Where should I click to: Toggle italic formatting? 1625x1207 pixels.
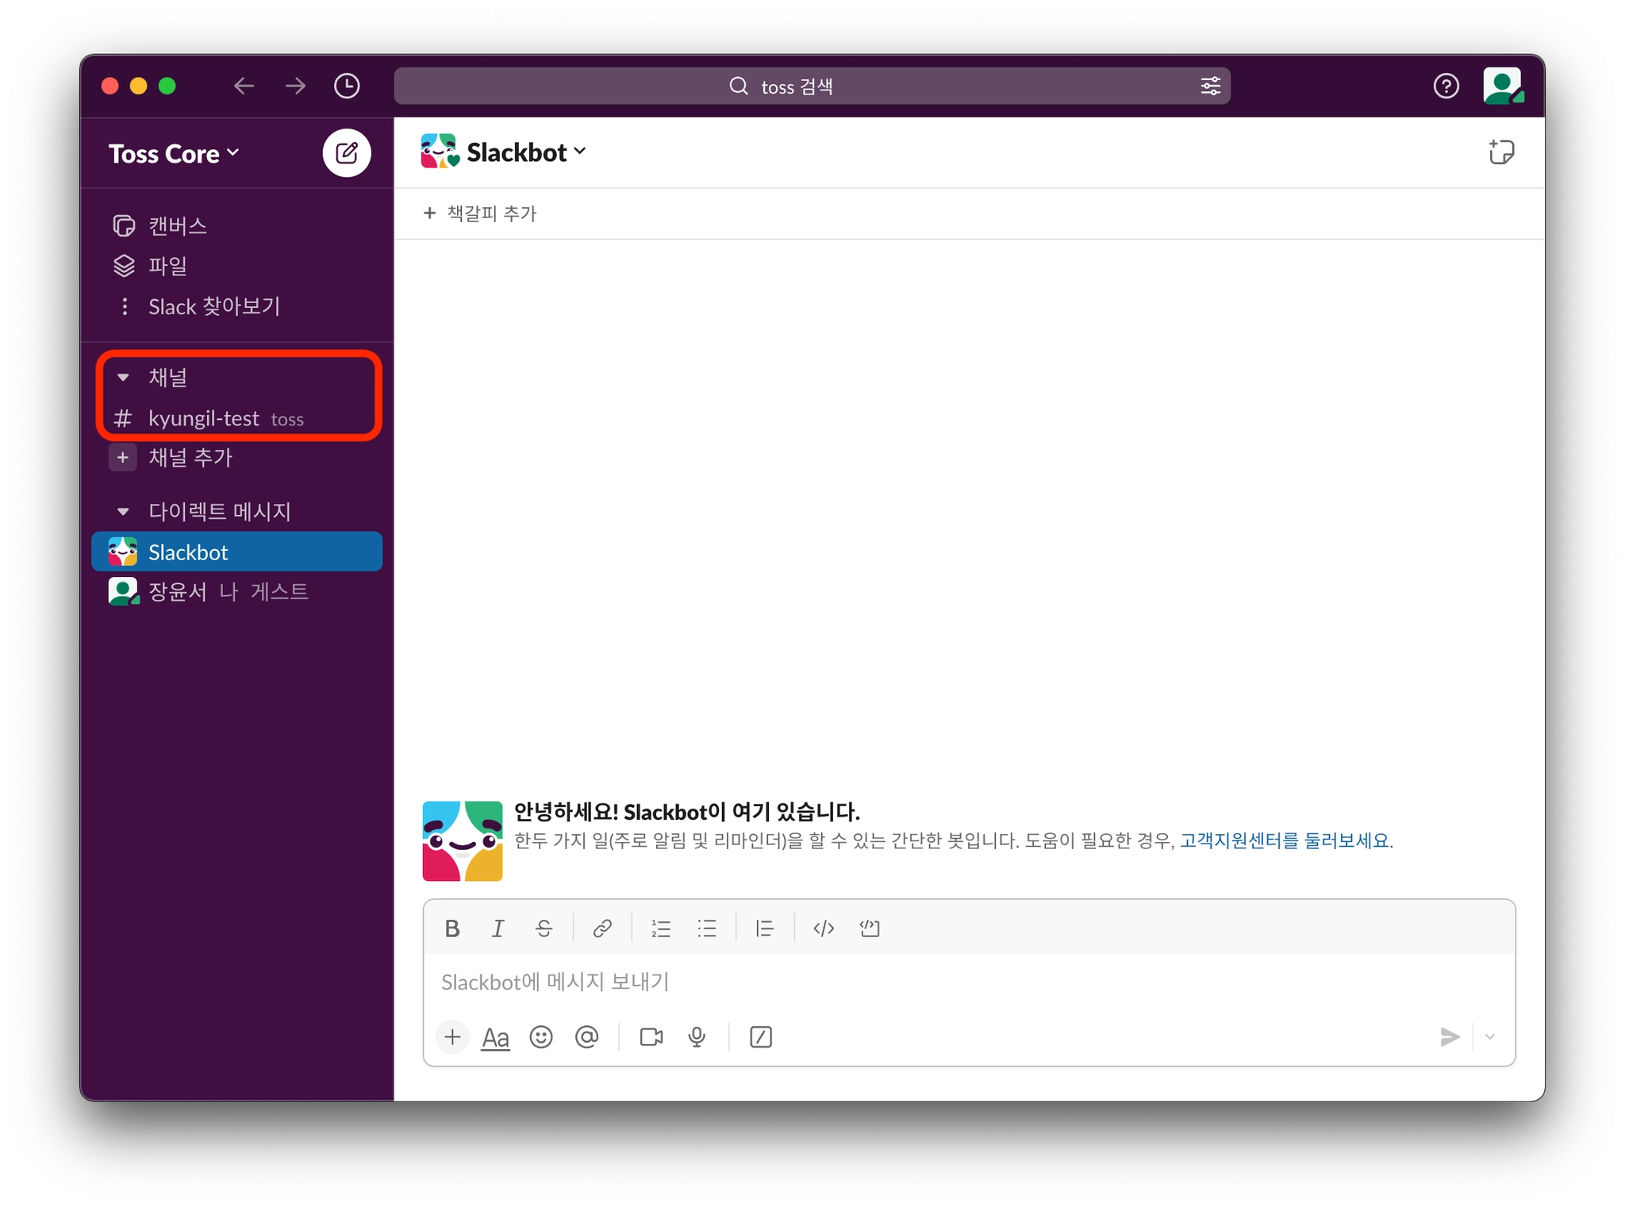pos(497,928)
